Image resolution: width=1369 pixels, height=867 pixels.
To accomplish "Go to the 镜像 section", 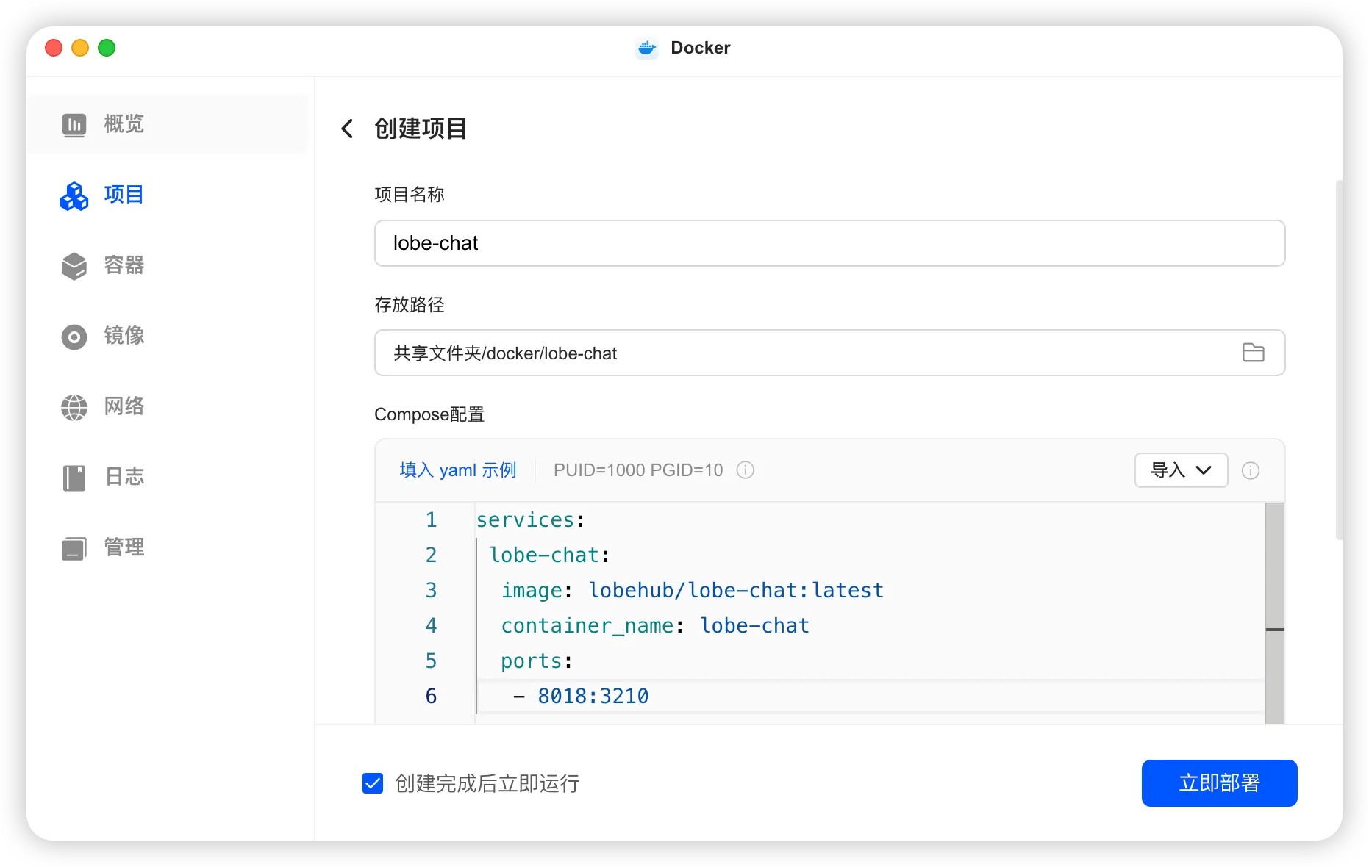I will pyautogui.click(x=124, y=336).
